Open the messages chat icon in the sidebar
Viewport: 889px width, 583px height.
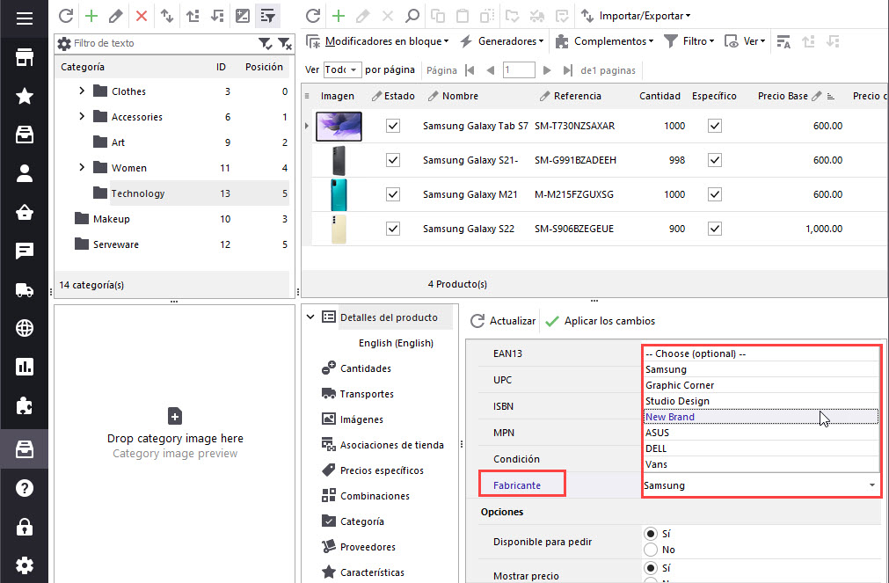pyautogui.click(x=25, y=251)
